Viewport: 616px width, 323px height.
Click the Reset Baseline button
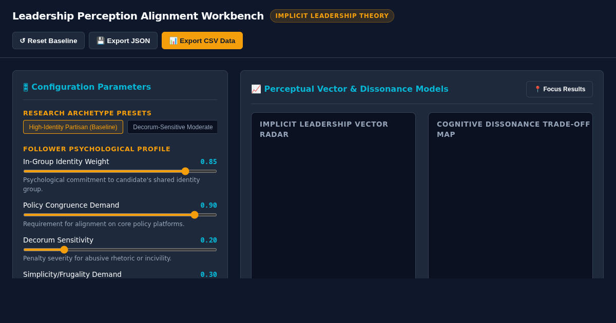(48, 41)
